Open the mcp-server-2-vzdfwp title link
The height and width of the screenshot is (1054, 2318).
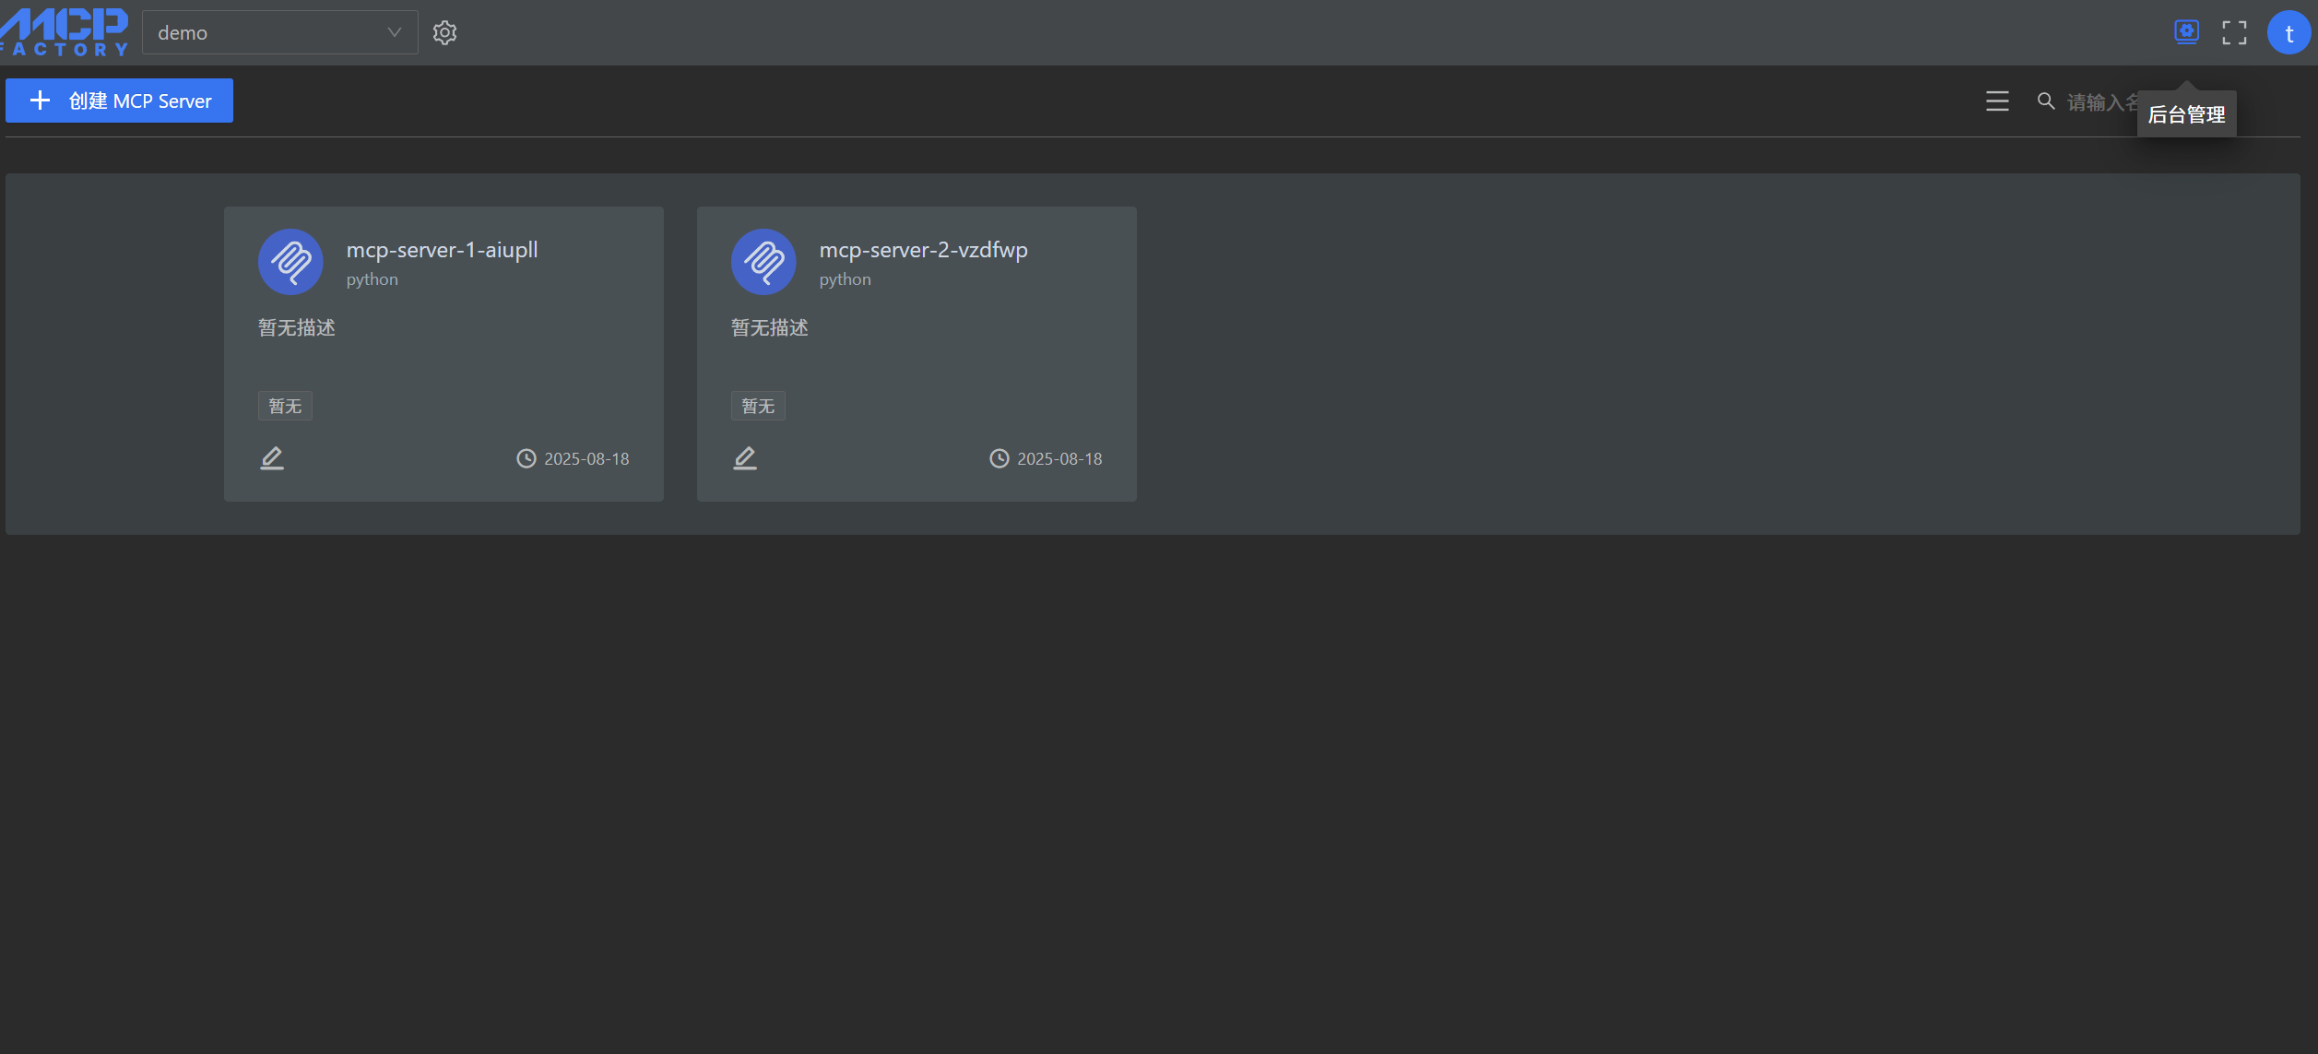coord(923,250)
